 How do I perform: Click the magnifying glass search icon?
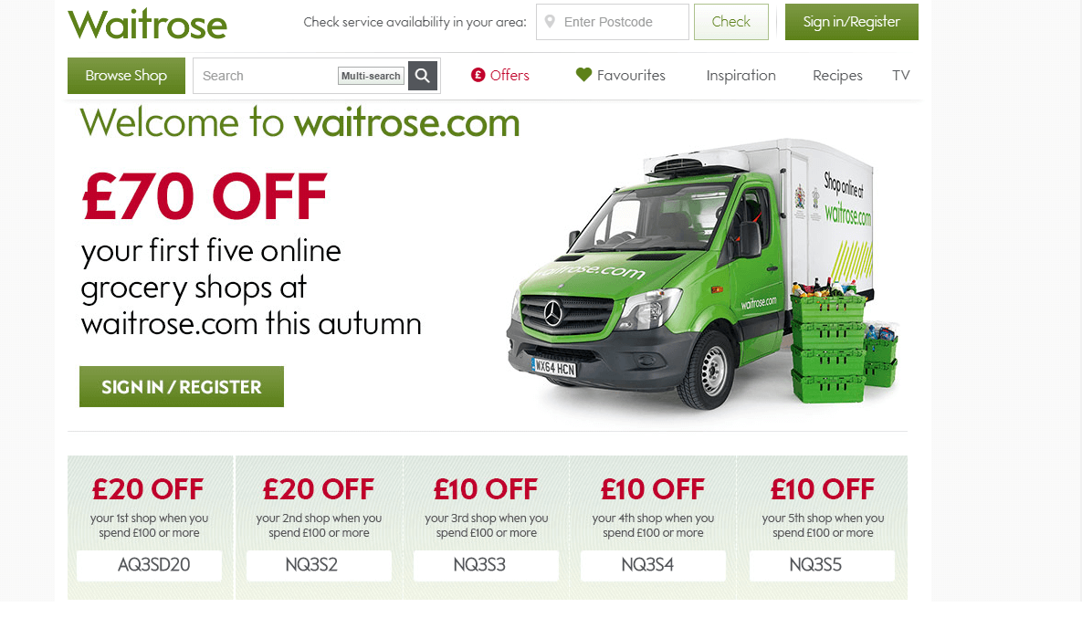tap(423, 76)
